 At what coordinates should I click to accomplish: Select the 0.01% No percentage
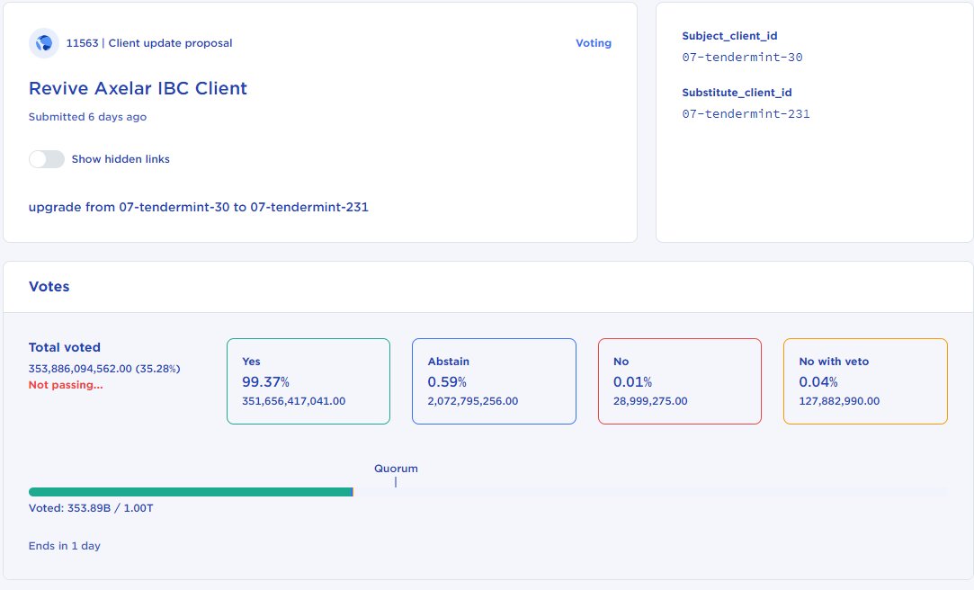click(x=632, y=381)
